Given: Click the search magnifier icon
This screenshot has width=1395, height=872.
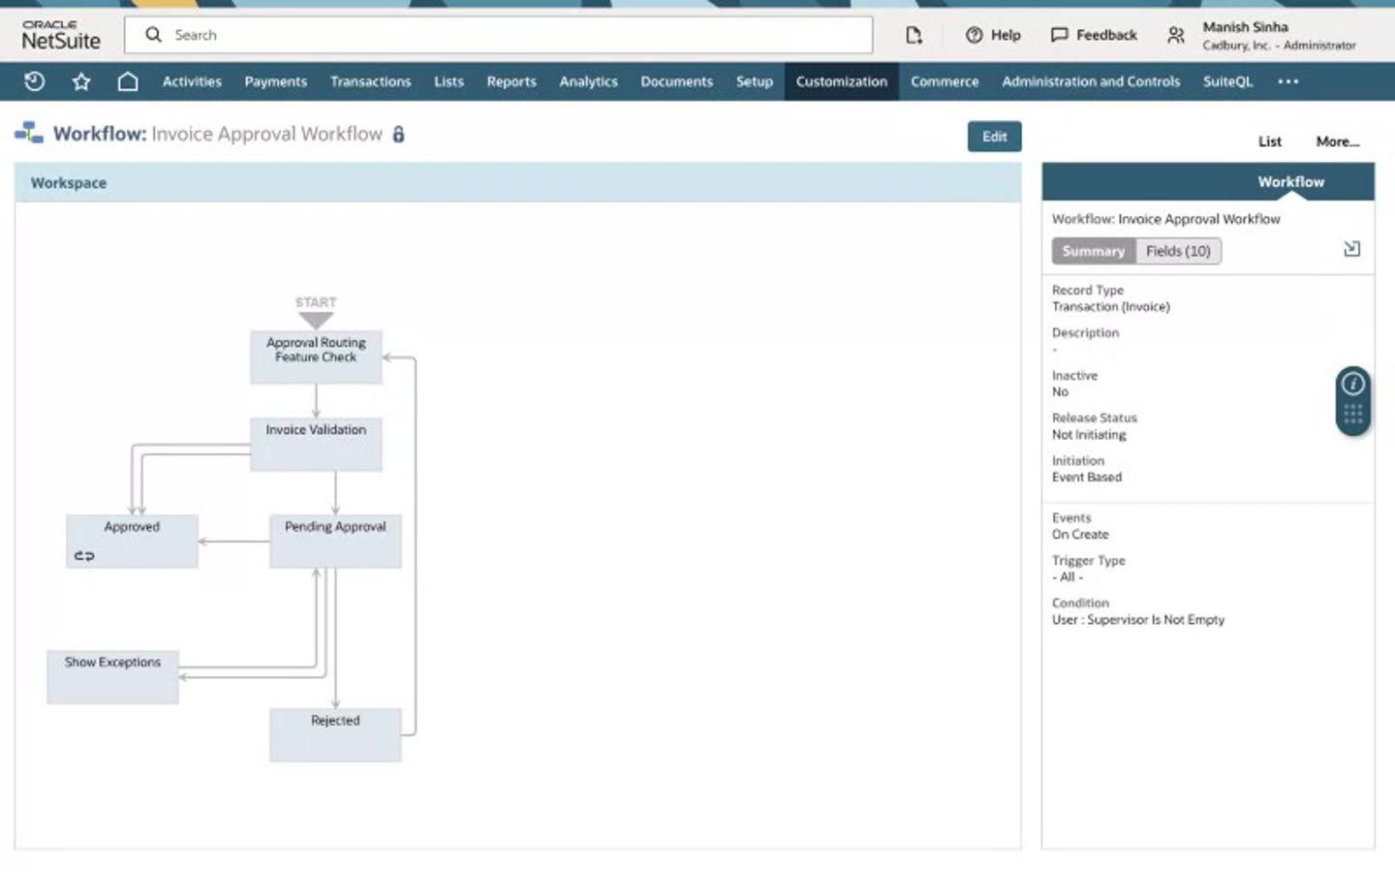Looking at the screenshot, I should point(153,35).
